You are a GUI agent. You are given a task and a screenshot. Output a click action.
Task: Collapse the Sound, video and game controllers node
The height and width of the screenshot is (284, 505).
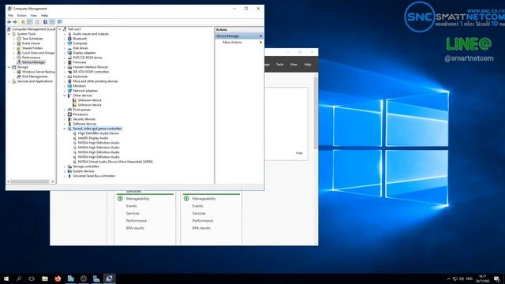pos(65,129)
